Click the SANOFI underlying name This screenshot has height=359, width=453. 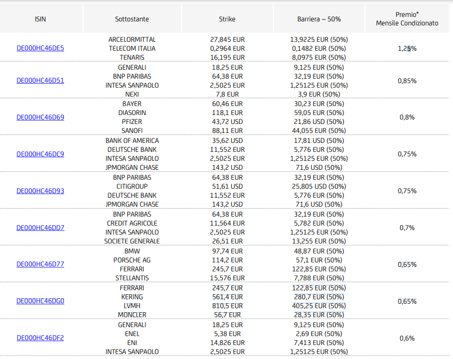[132, 130]
